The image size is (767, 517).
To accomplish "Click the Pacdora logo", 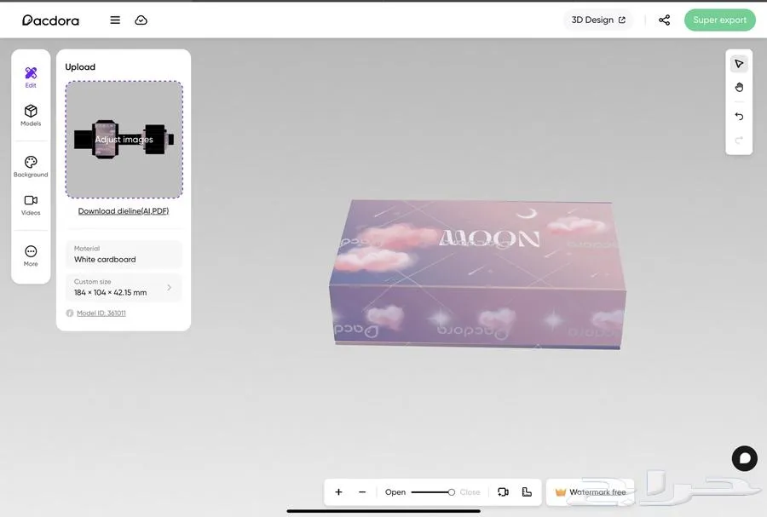I will 50,20.
